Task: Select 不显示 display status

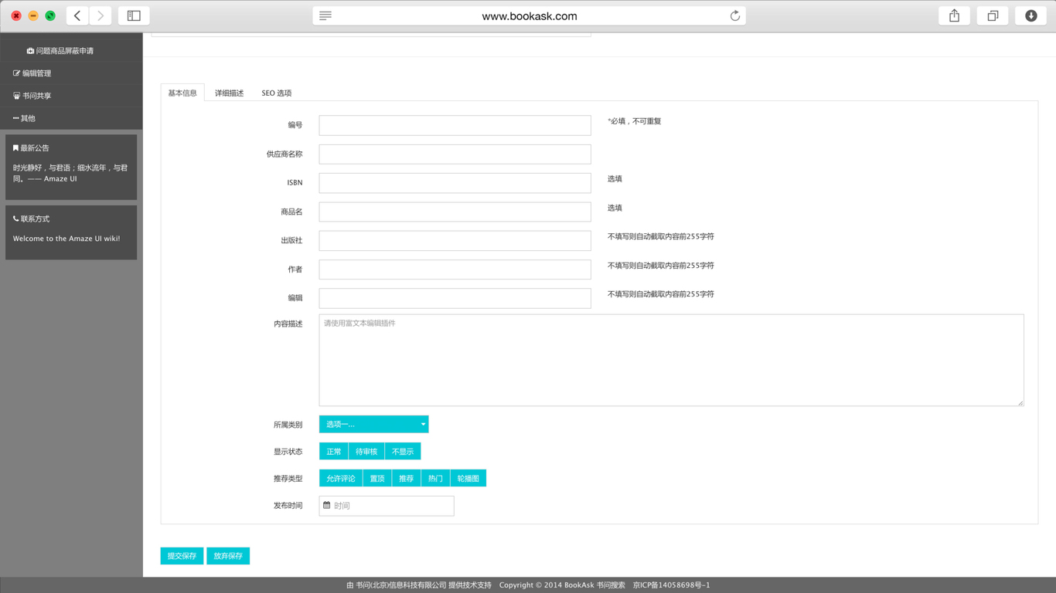Action: pyautogui.click(x=403, y=452)
